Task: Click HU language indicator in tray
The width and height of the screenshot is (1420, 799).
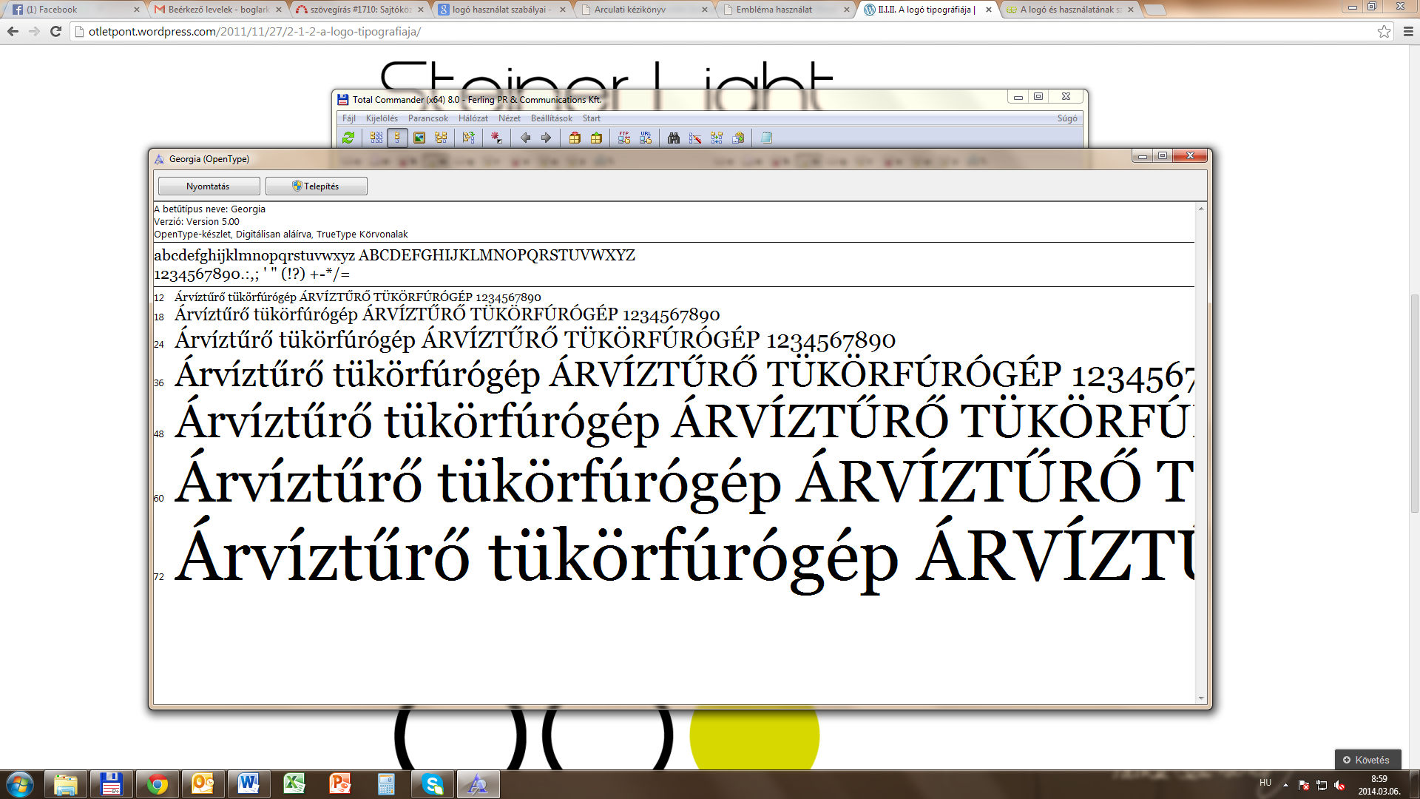Action: pyautogui.click(x=1265, y=783)
